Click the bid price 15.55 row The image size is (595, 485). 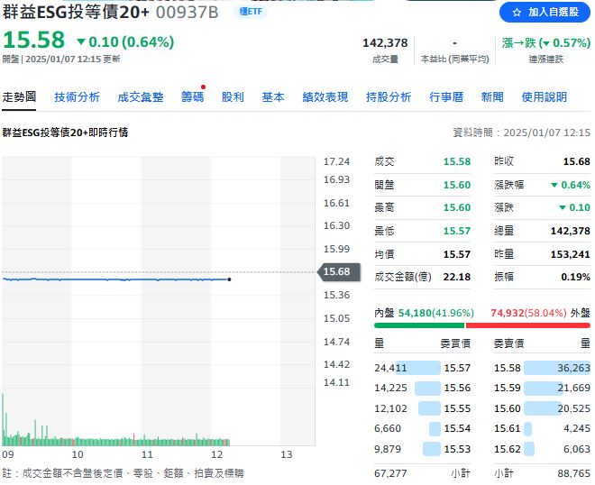pos(422,408)
